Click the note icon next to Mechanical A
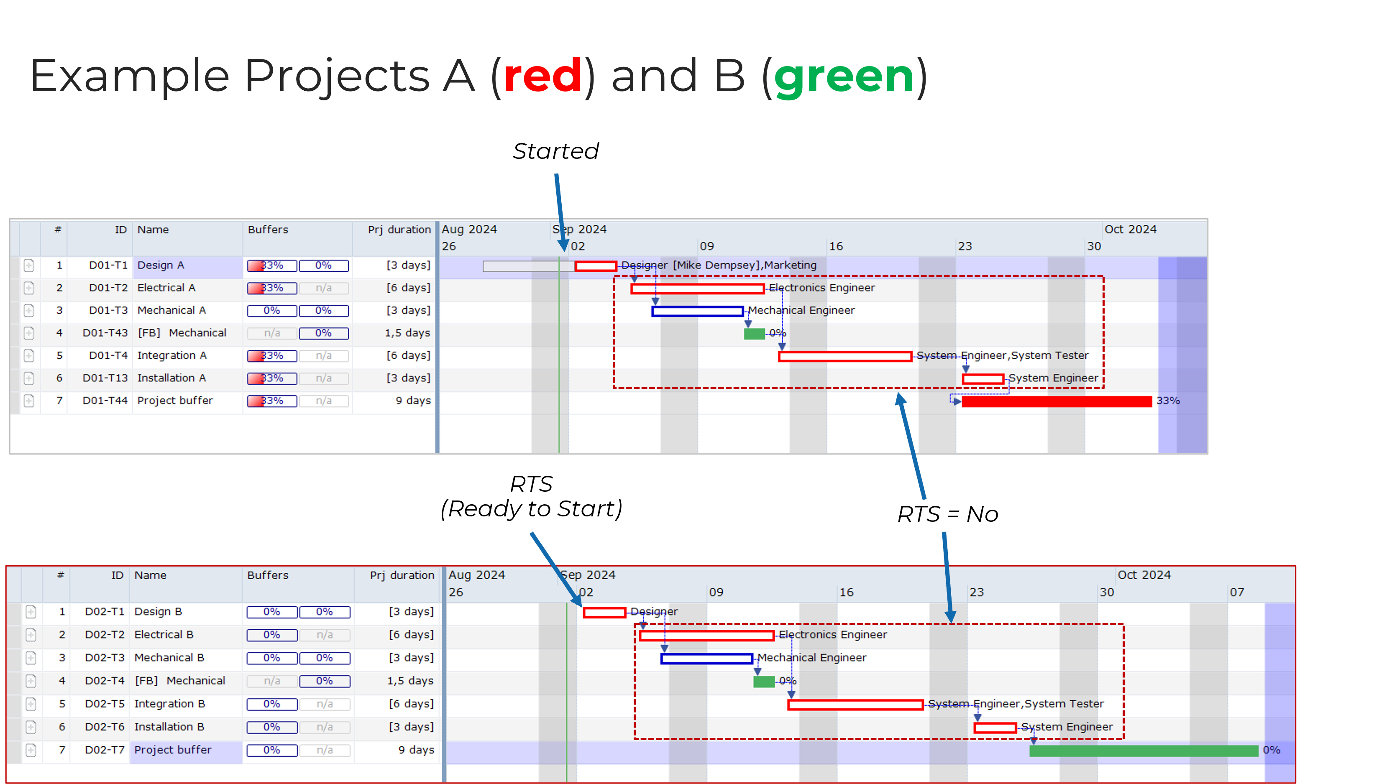The width and height of the screenshot is (1374, 784). [x=28, y=311]
